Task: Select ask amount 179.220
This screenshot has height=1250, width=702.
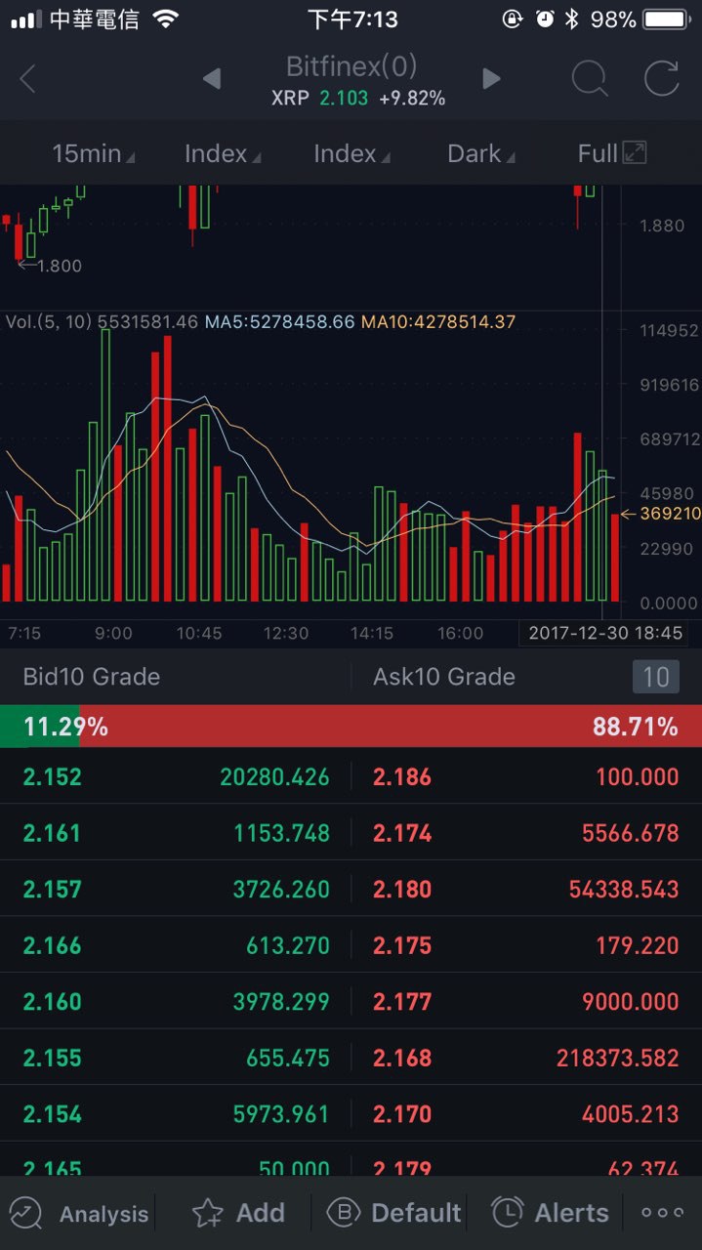Action: 637,945
